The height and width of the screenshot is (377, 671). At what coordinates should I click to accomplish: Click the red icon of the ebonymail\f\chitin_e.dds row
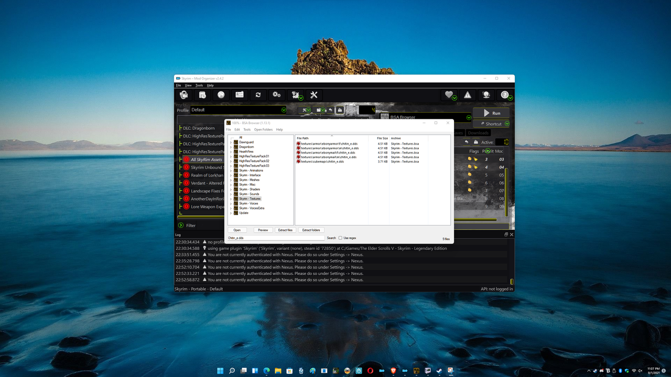pyautogui.click(x=298, y=152)
